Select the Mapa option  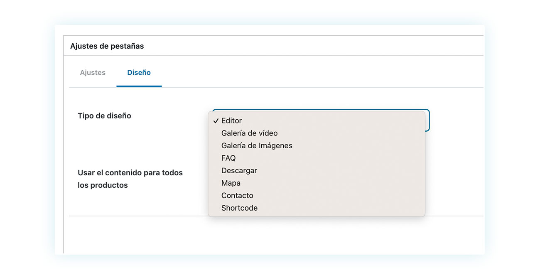[x=317, y=183]
